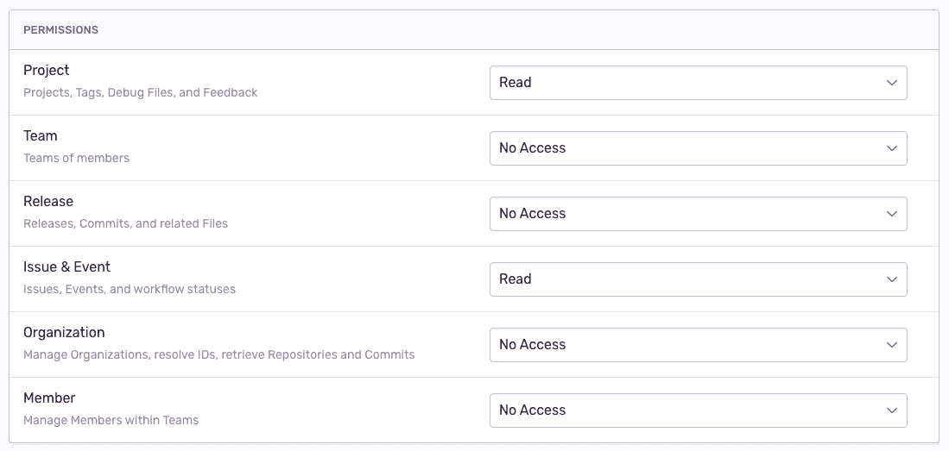Open the Organization select showing No Access
Screen dimensions: 949x451
(x=698, y=345)
